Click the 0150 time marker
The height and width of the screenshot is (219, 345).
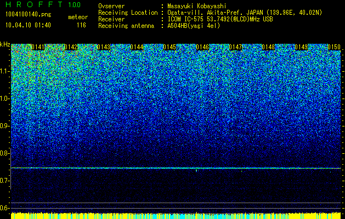[334, 47]
